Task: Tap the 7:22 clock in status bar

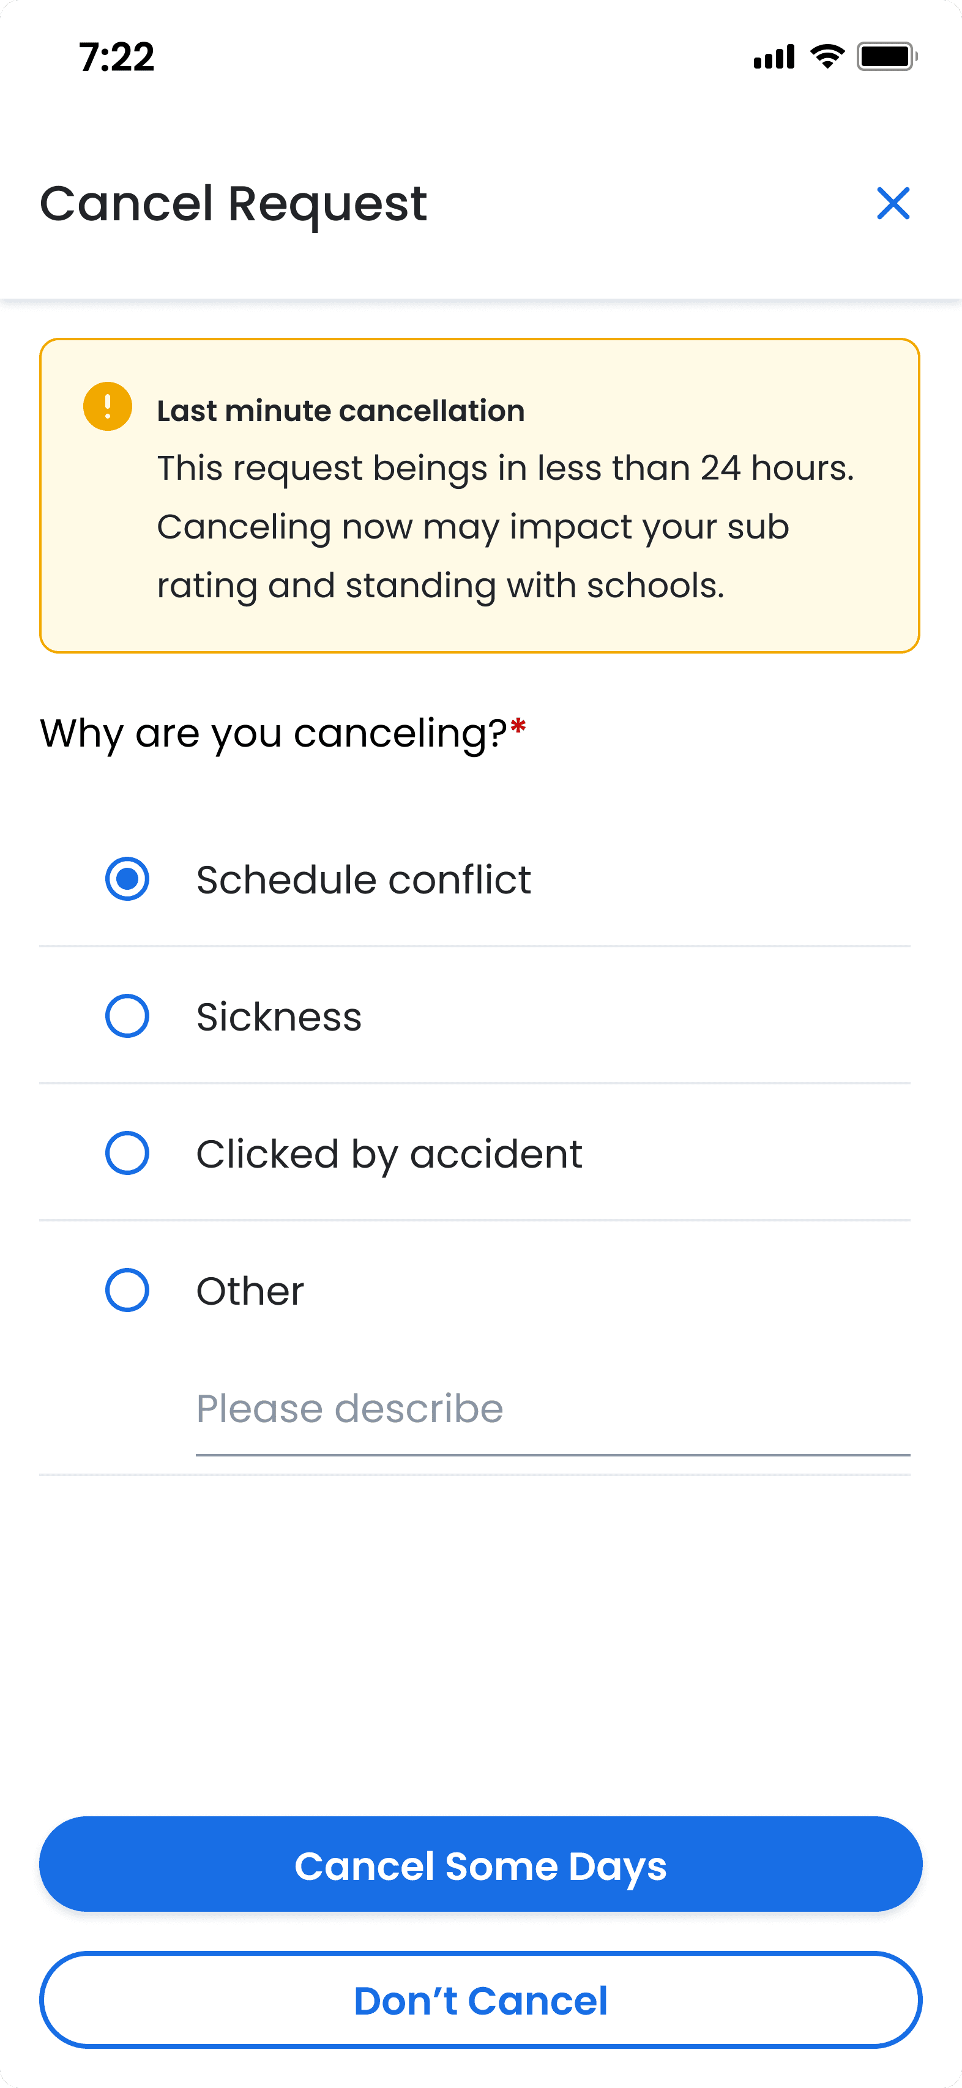Action: click(117, 58)
